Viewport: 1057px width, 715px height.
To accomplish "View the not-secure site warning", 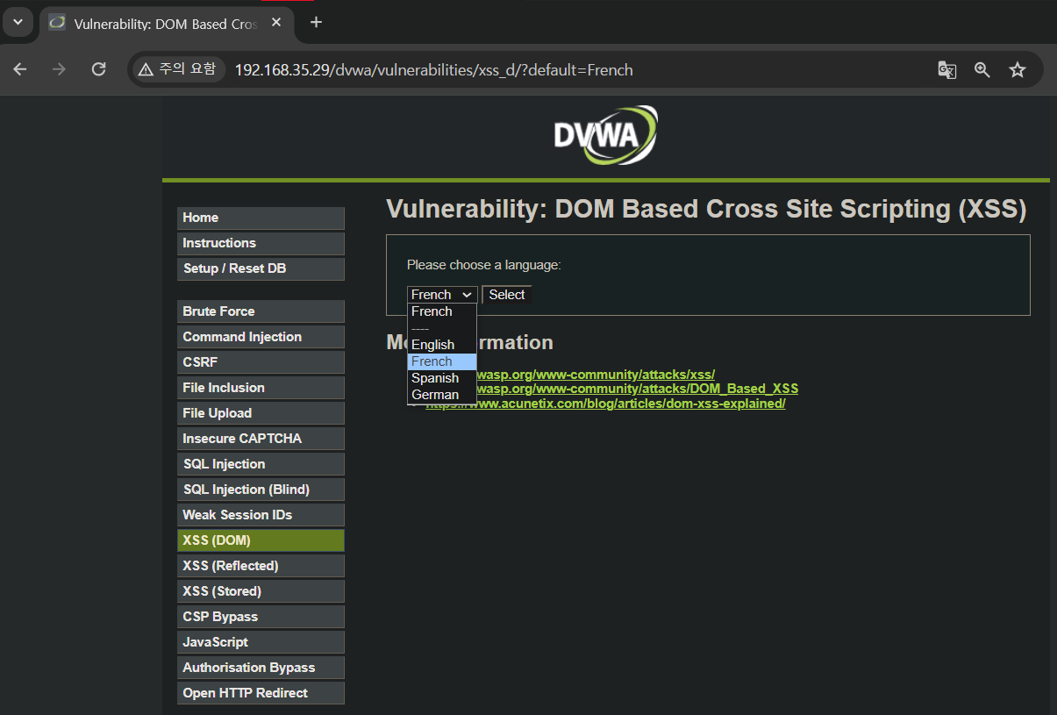I will point(178,69).
